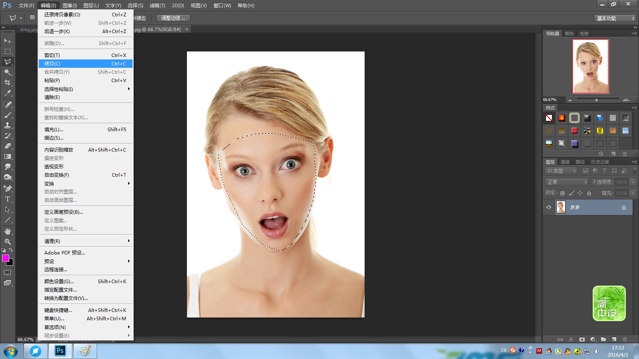Open the 基本功能 workspace dropdown
The height and width of the screenshot is (359, 639).
click(615, 18)
